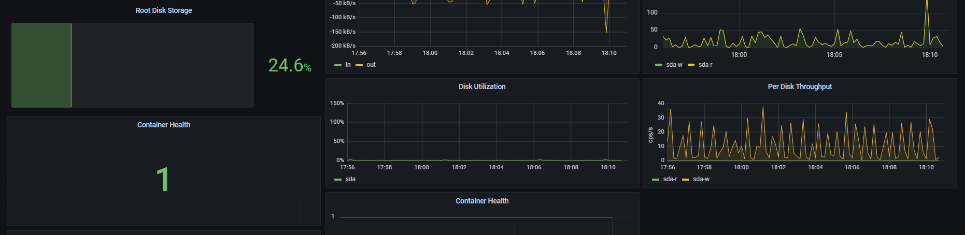Toggle the sda series in Disk Utilization legend
Image resolution: width=965 pixels, height=235 pixels.
350,179
